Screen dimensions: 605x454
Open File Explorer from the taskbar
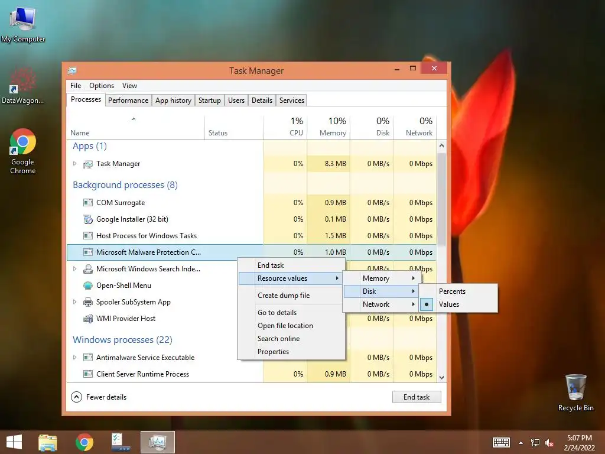(x=48, y=442)
